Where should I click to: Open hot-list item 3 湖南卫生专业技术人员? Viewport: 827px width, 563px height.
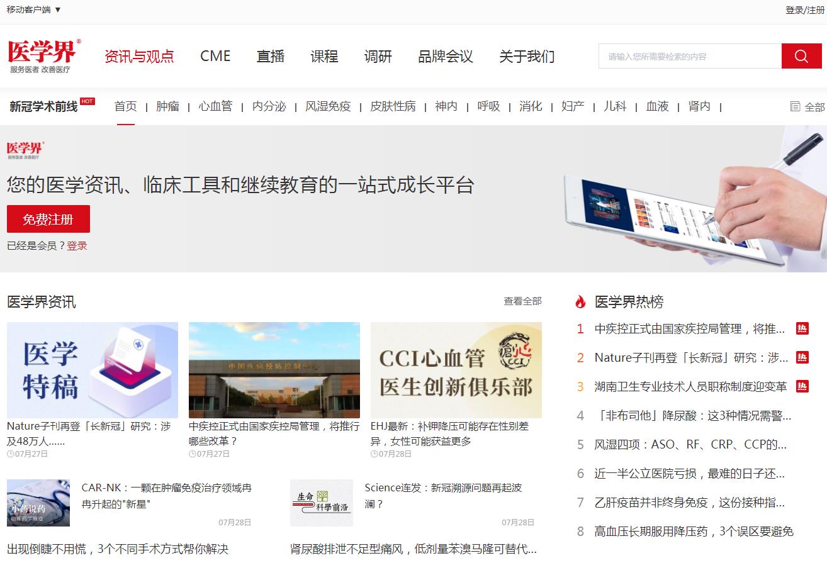[690, 386]
